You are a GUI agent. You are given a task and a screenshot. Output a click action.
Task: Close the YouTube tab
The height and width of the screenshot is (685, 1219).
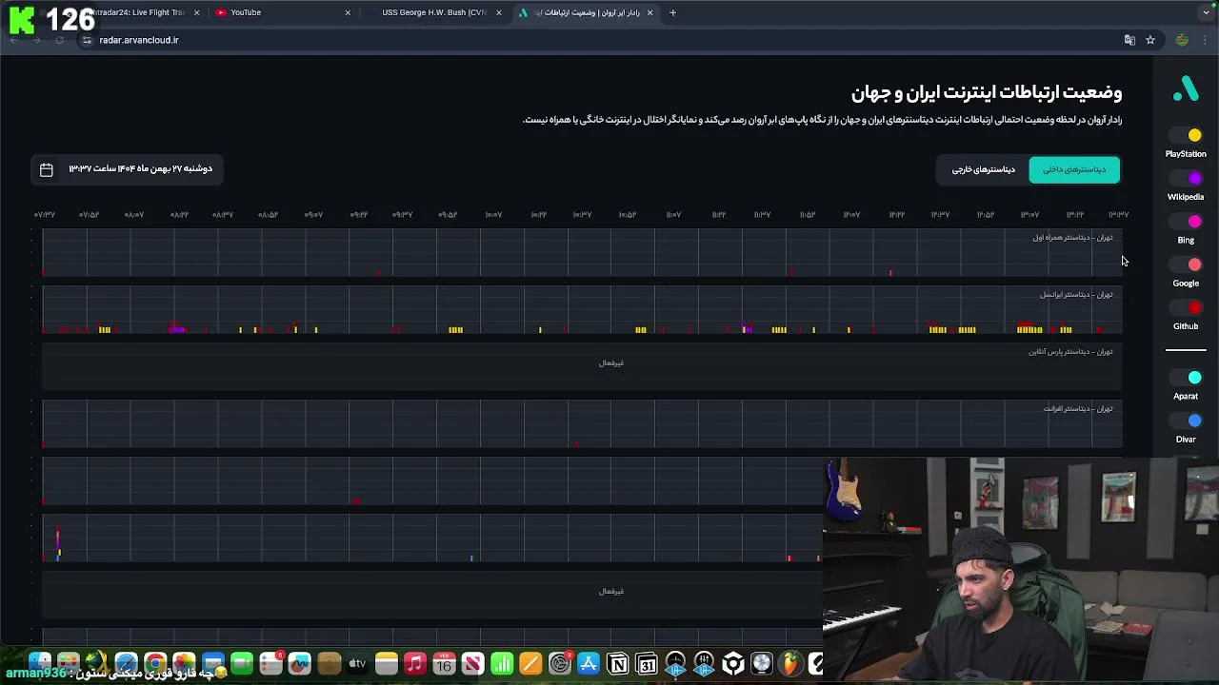(348, 12)
